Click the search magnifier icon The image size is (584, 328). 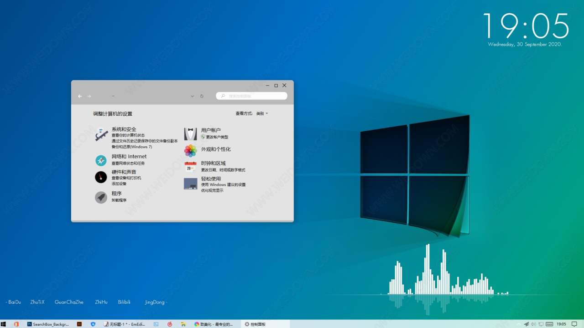(x=223, y=96)
